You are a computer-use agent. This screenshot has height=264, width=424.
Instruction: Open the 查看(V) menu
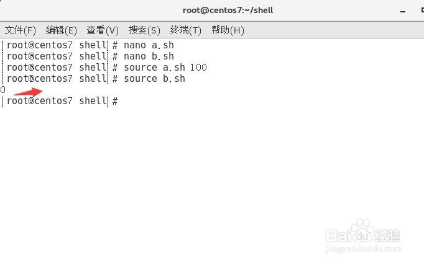point(103,30)
